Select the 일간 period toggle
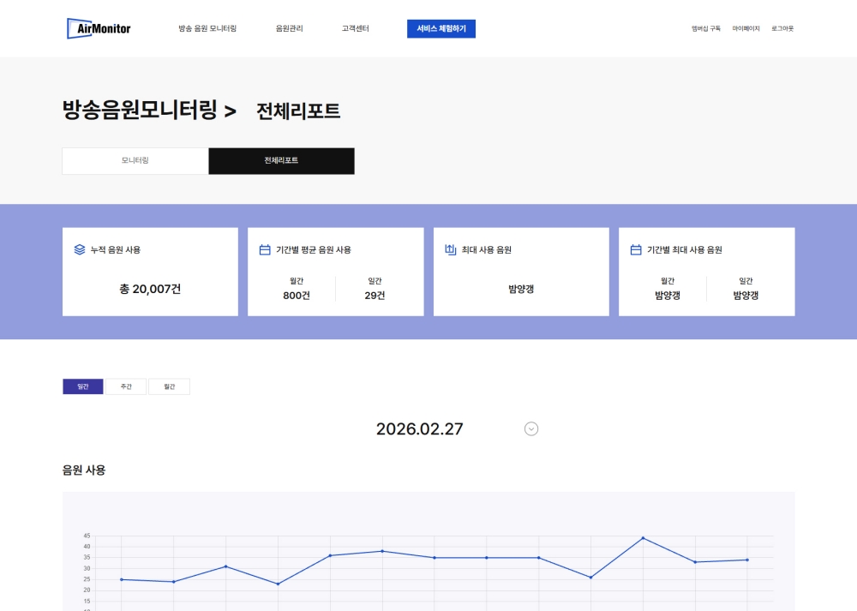 click(x=83, y=386)
